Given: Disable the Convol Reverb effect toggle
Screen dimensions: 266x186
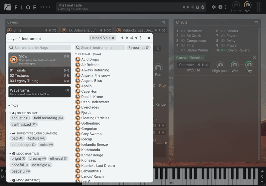Looking at the screenshot, I should point(223,50).
